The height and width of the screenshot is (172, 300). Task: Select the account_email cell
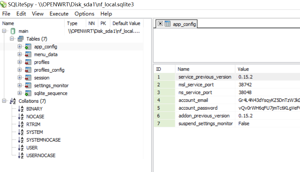pos(205,100)
